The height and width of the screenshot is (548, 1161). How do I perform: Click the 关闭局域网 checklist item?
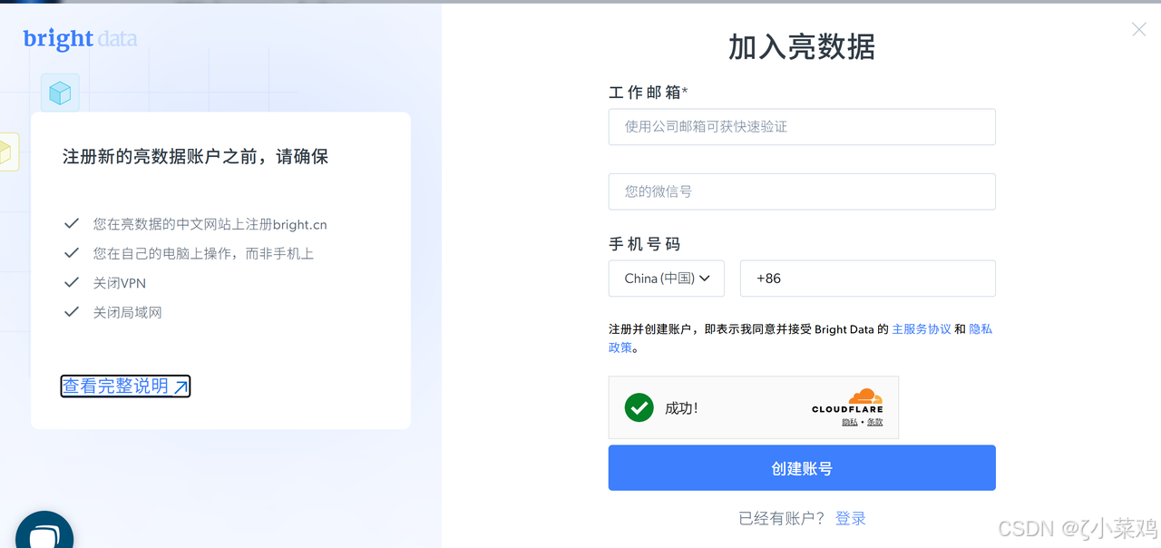pyautogui.click(x=127, y=312)
